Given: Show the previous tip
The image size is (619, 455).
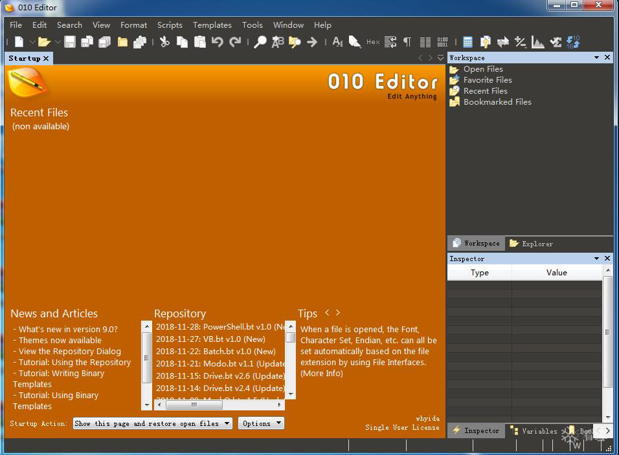Looking at the screenshot, I should pos(327,312).
